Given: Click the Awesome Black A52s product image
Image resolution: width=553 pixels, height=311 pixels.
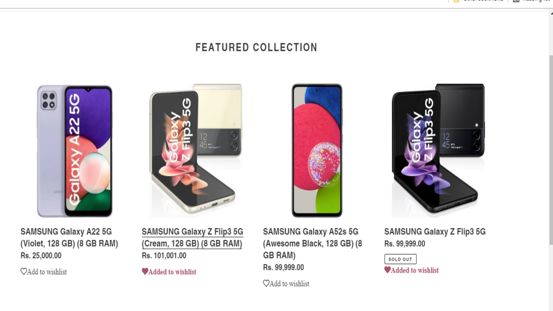Looking at the screenshot, I should click(x=317, y=150).
